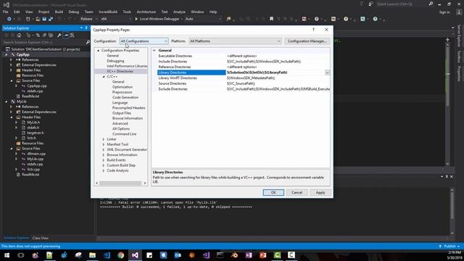Select VC++ Directories in the property tree

pos(120,71)
